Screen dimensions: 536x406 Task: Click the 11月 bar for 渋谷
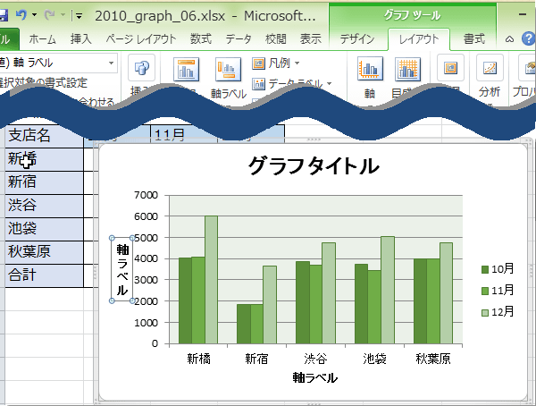(316, 304)
